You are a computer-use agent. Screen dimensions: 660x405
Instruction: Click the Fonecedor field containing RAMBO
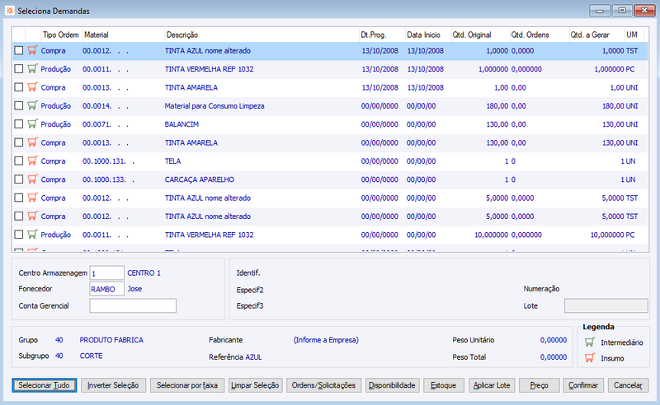tap(107, 289)
